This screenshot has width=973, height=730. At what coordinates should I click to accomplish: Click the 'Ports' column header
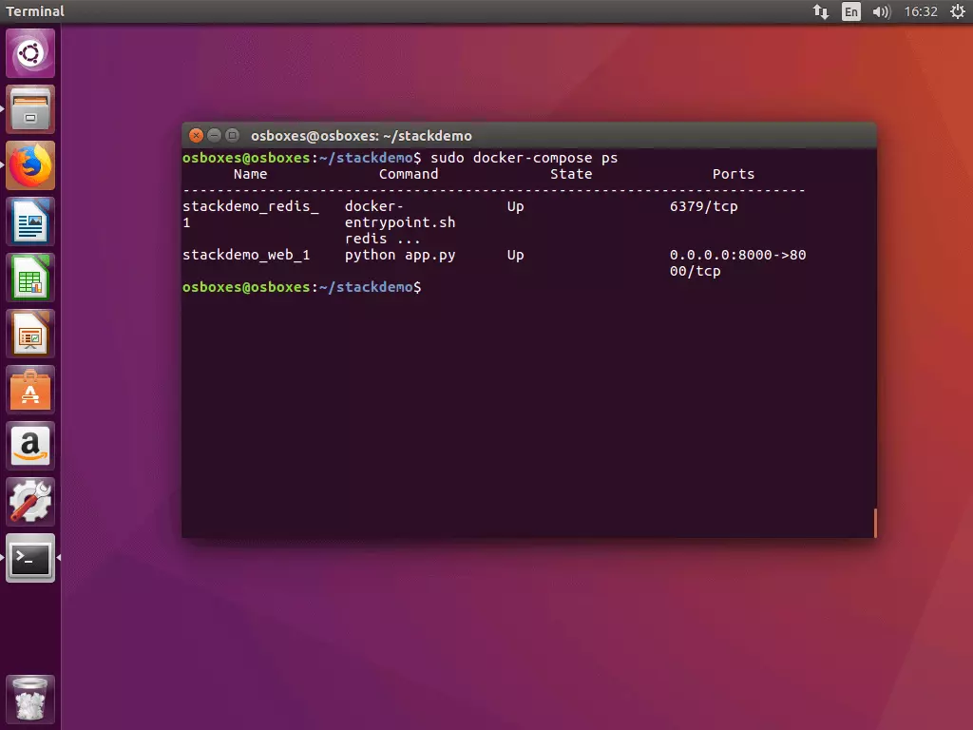coord(733,174)
